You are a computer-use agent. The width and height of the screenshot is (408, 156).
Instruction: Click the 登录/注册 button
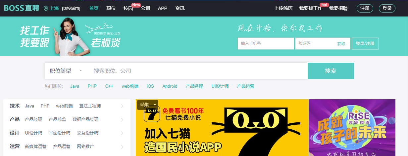coord(365,44)
